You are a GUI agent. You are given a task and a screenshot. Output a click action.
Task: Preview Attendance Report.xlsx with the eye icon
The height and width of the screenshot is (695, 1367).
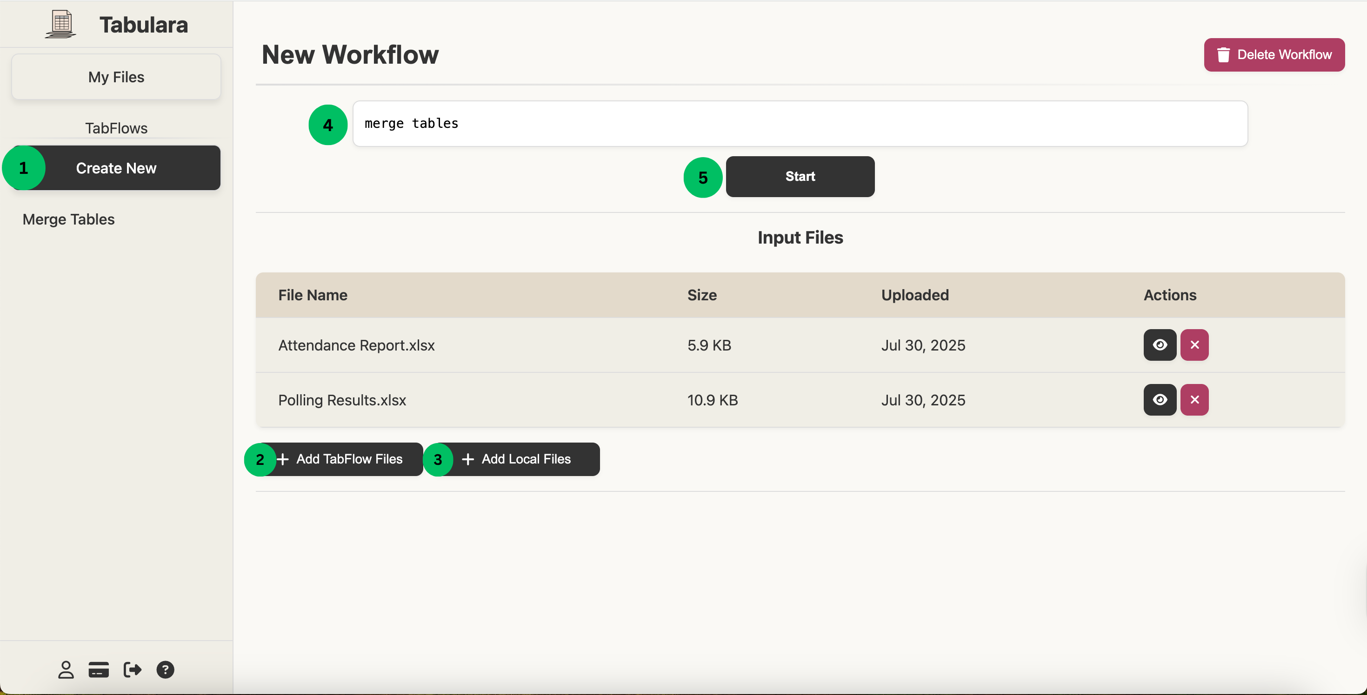pyautogui.click(x=1160, y=345)
